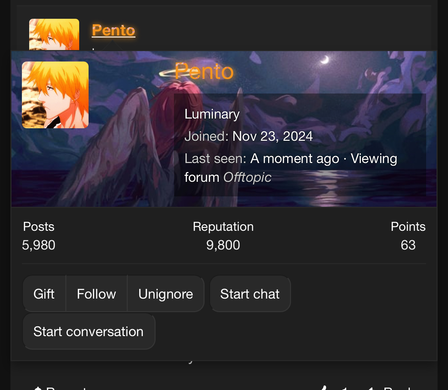This screenshot has width=448, height=390.
Task: Click the Pento username link above the card
Action: tap(113, 30)
